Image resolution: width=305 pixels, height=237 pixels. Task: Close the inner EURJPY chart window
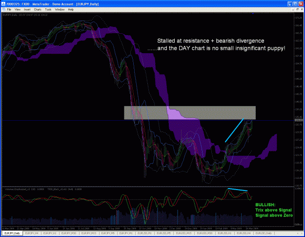click(302, 9)
